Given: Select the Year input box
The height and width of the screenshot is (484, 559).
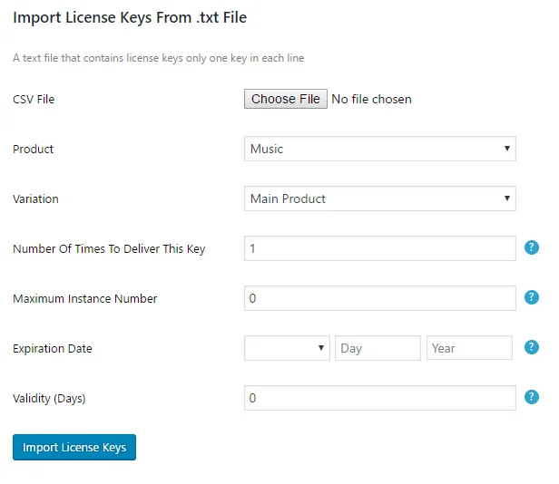Looking at the screenshot, I should coord(469,348).
